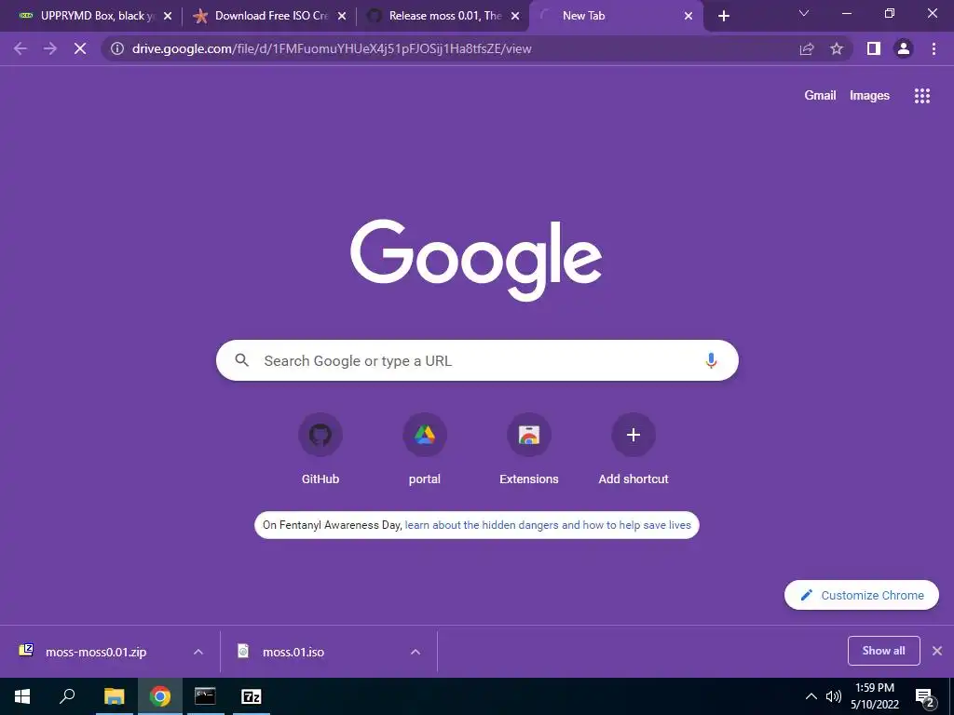Focus the Google search box
954x715 pixels.
[477, 360]
